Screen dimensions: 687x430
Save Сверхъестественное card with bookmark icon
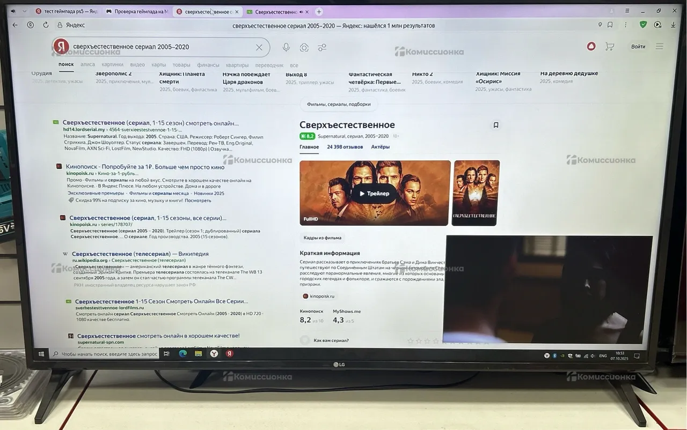coord(496,125)
